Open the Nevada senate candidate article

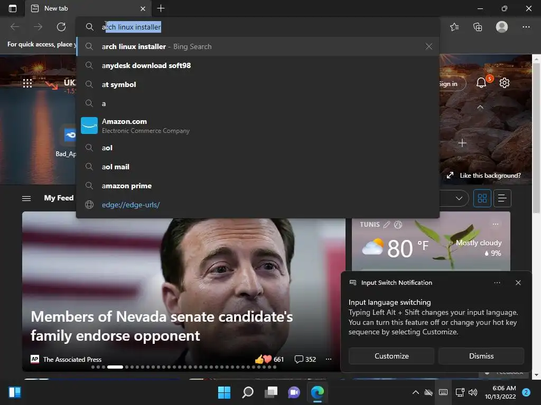(162, 326)
